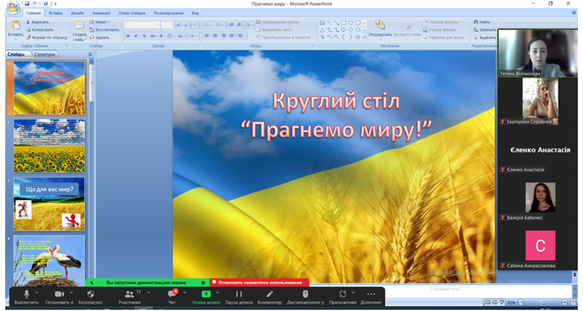583x311 pixels.
Task: Open Дополнительно three-dots menu
Action: (x=371, y=294)
